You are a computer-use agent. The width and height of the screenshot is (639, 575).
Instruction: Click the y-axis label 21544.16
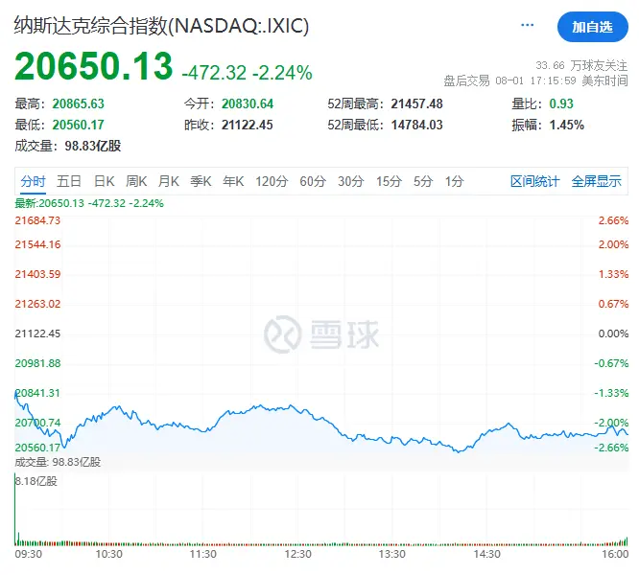[x=37, y=244]
